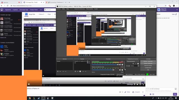Mute Dispositivo de captura de video in mixer
The image size is (179, 100).
click(x=120, y=70)
